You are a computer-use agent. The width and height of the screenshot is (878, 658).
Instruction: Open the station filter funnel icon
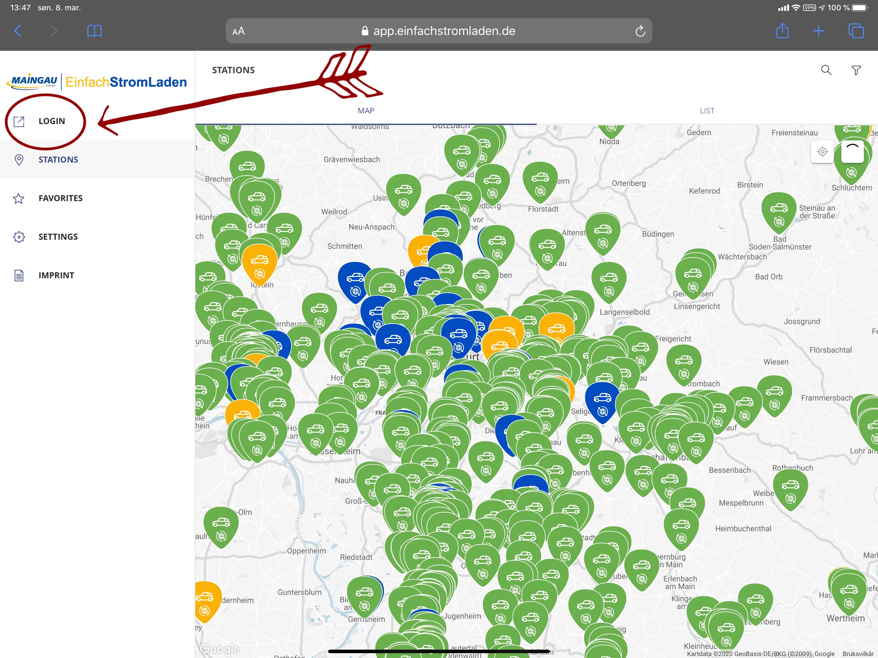[856, 70]
